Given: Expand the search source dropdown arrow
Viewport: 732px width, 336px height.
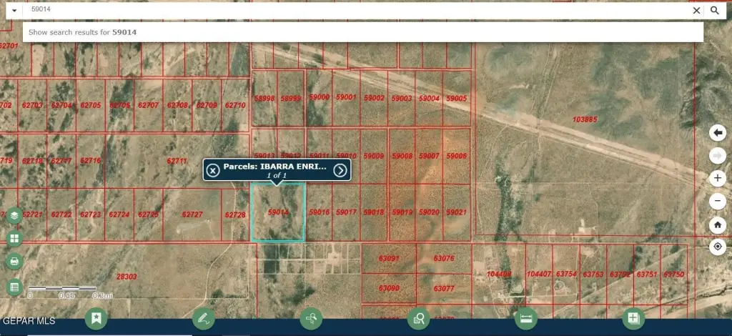Looking at the screenshot, I should (14, 11).
